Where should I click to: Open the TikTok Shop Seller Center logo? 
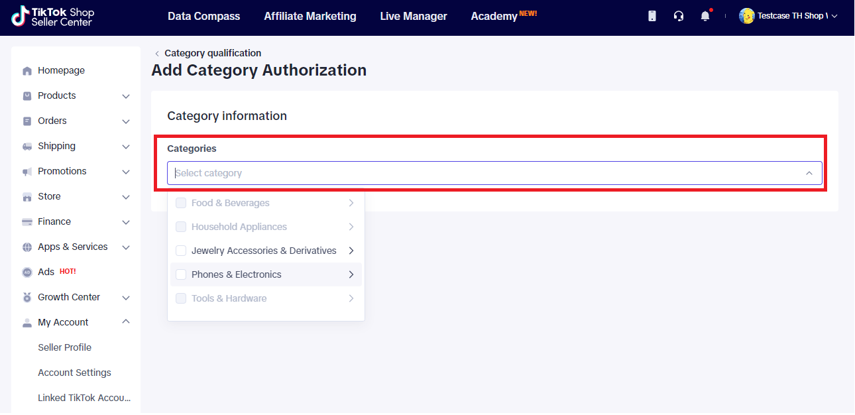tap(53, 17)
